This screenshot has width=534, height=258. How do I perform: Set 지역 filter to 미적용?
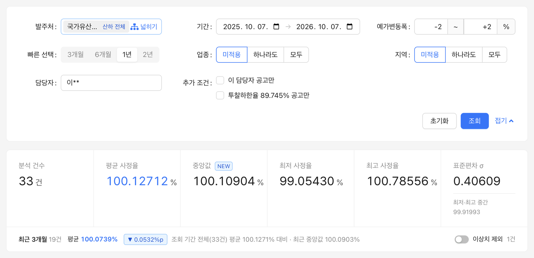[430, 55]
